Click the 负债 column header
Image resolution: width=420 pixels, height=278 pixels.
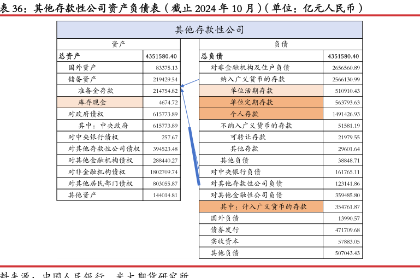[281, 44]
